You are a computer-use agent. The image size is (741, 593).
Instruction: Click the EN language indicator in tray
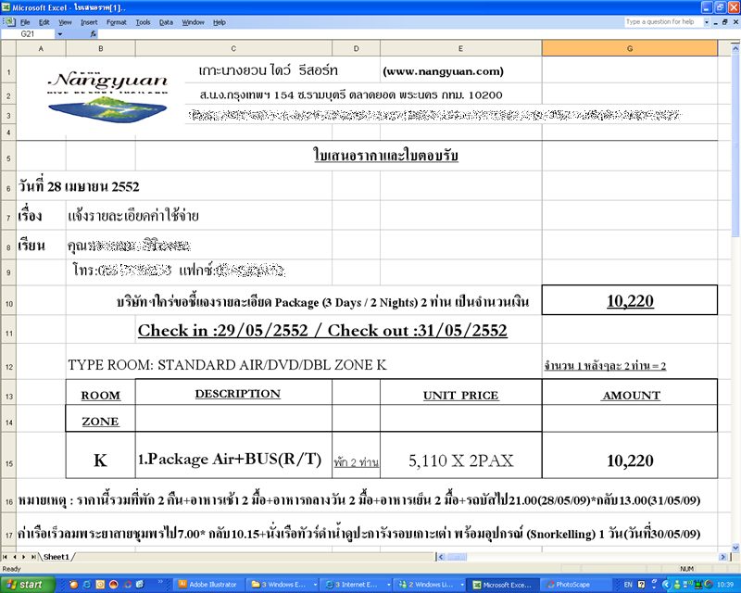(627, 585)
